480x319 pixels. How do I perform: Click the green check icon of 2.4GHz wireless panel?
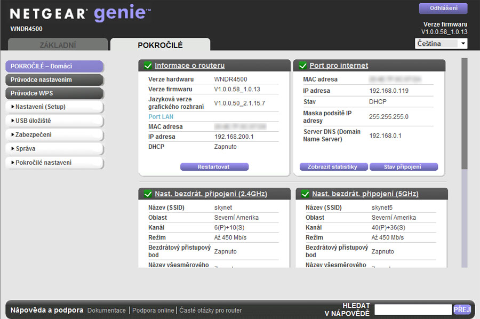click(148, 194)
